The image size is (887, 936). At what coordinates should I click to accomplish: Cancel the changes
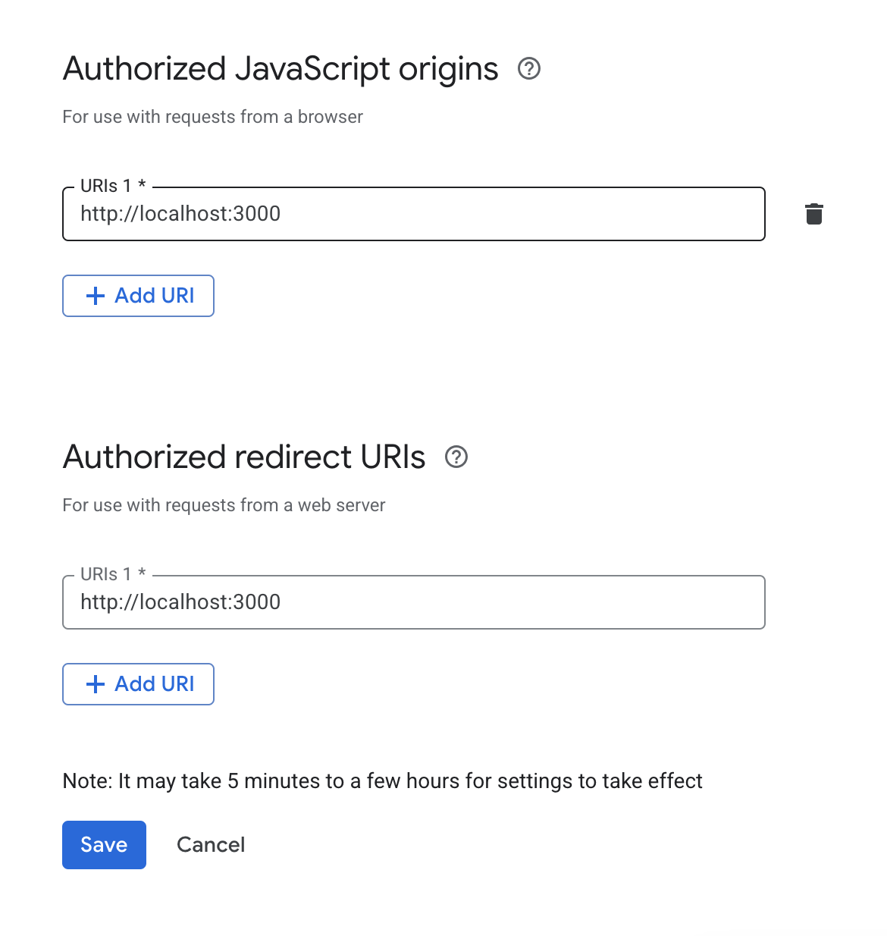coord(211,845)
